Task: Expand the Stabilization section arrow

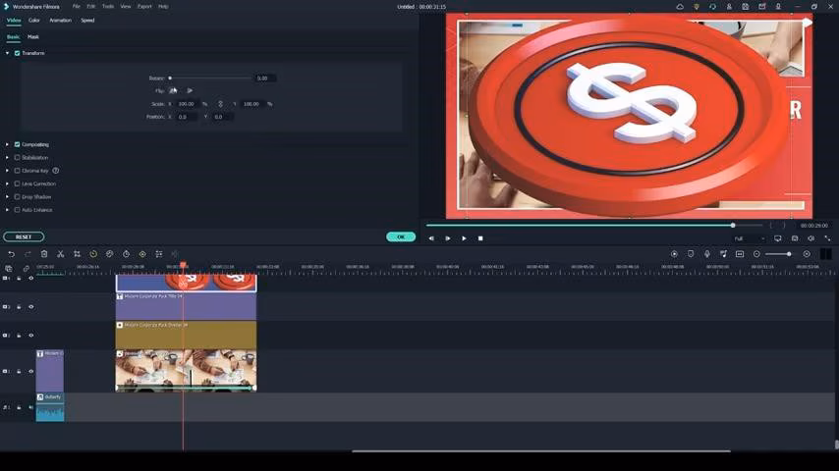Action: pyautogui.click(x=7, y=158)
